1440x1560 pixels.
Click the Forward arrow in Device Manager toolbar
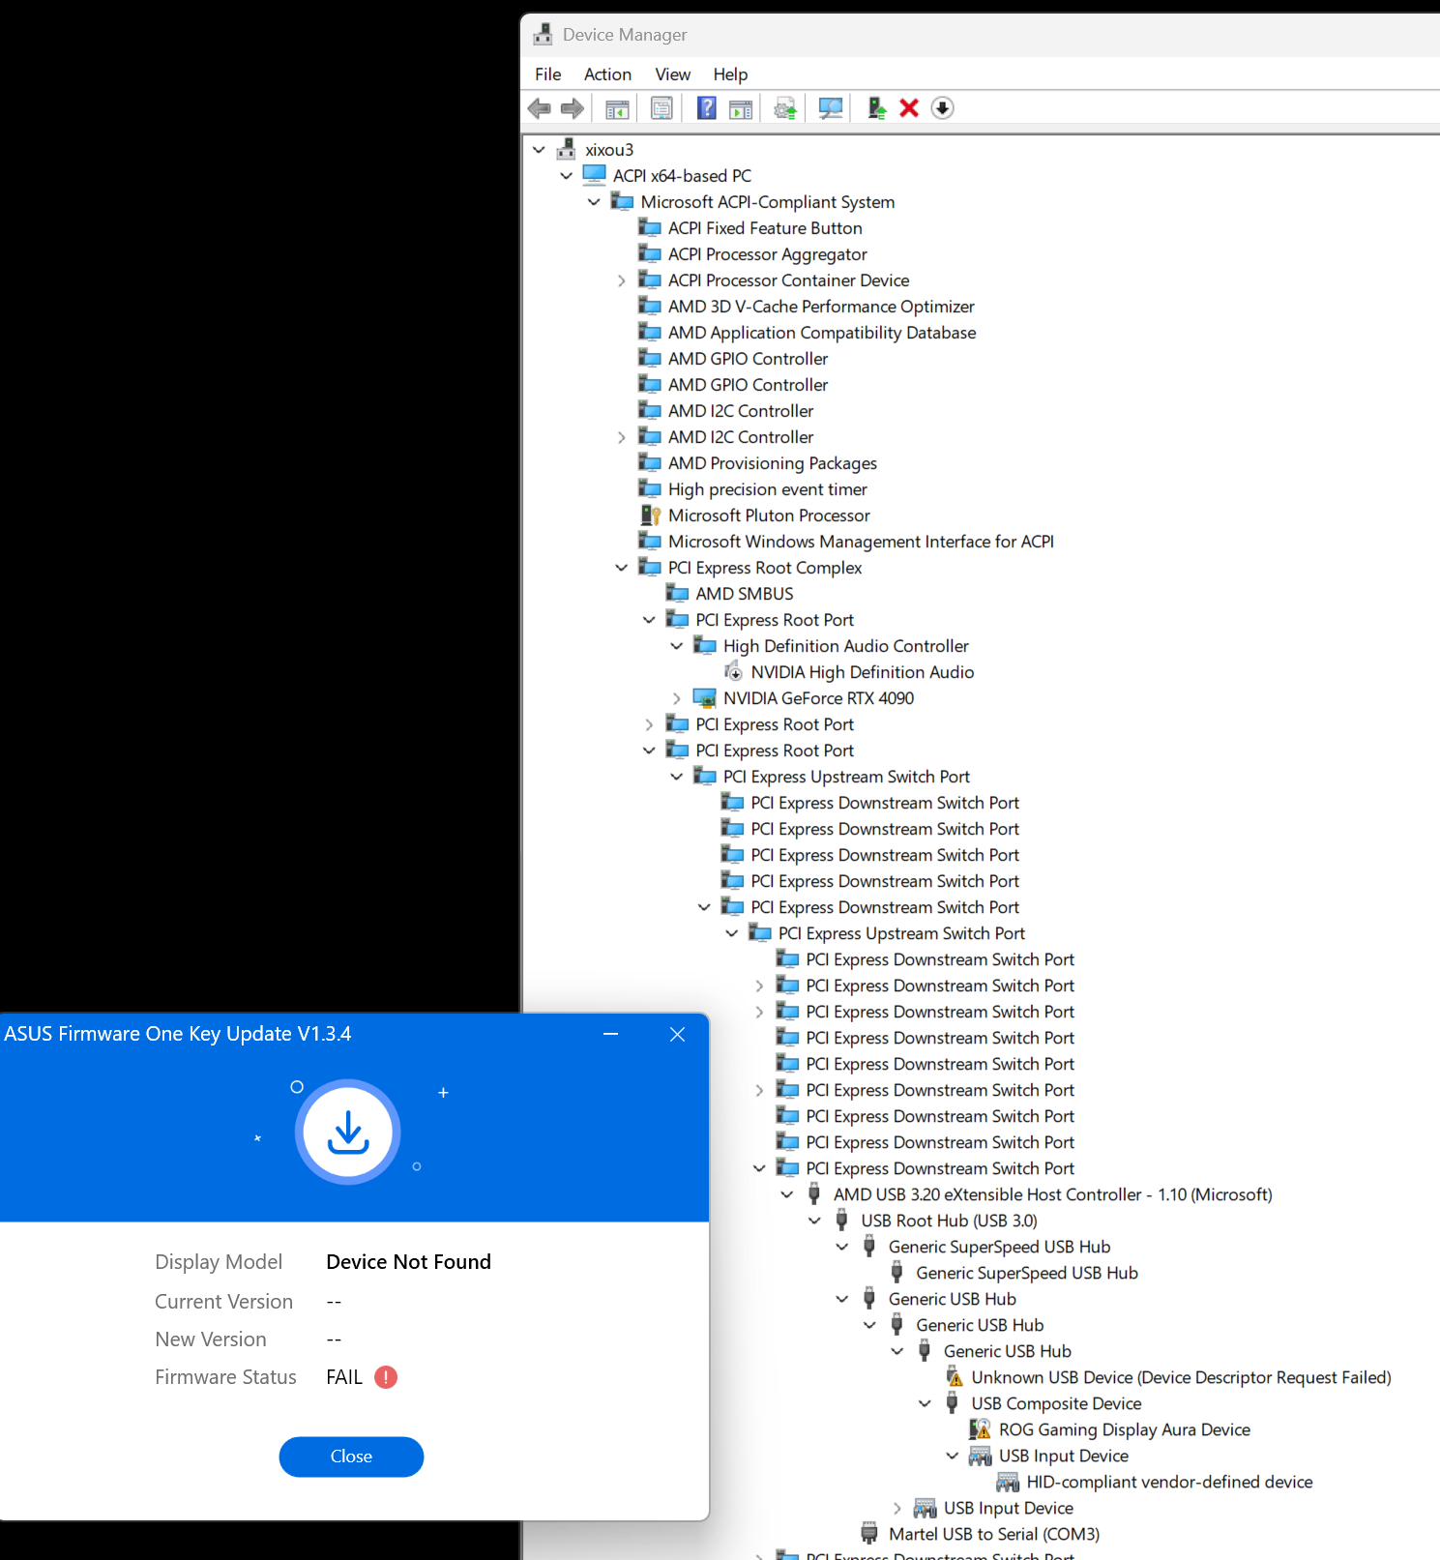tap(573, 108)
